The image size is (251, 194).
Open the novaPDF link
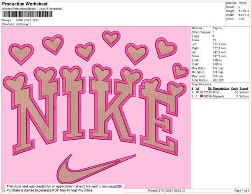(x=116, y=185)
